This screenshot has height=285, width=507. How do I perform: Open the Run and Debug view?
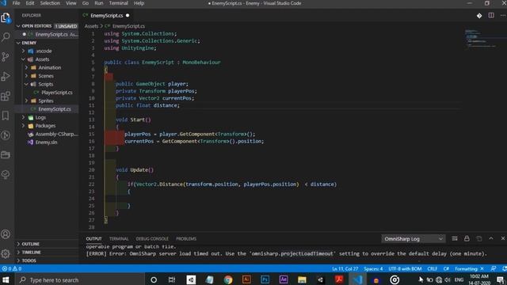6,76
